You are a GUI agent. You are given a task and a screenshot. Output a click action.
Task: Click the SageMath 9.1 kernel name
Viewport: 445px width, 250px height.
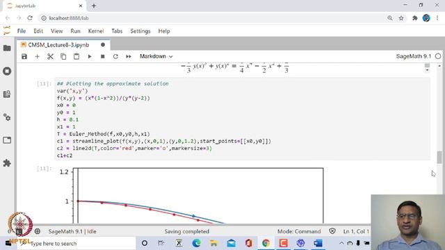tap(414, 56)
